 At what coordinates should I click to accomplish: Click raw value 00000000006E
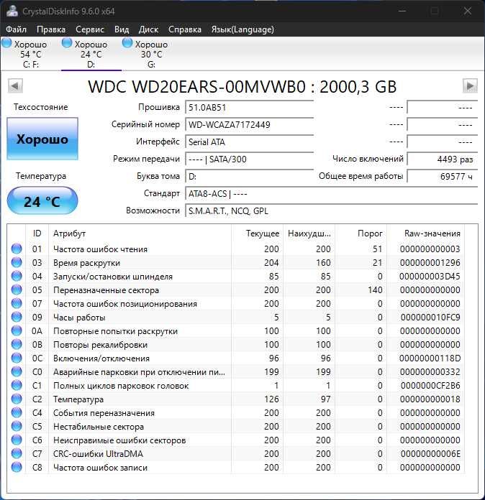[x=430, y=454]
